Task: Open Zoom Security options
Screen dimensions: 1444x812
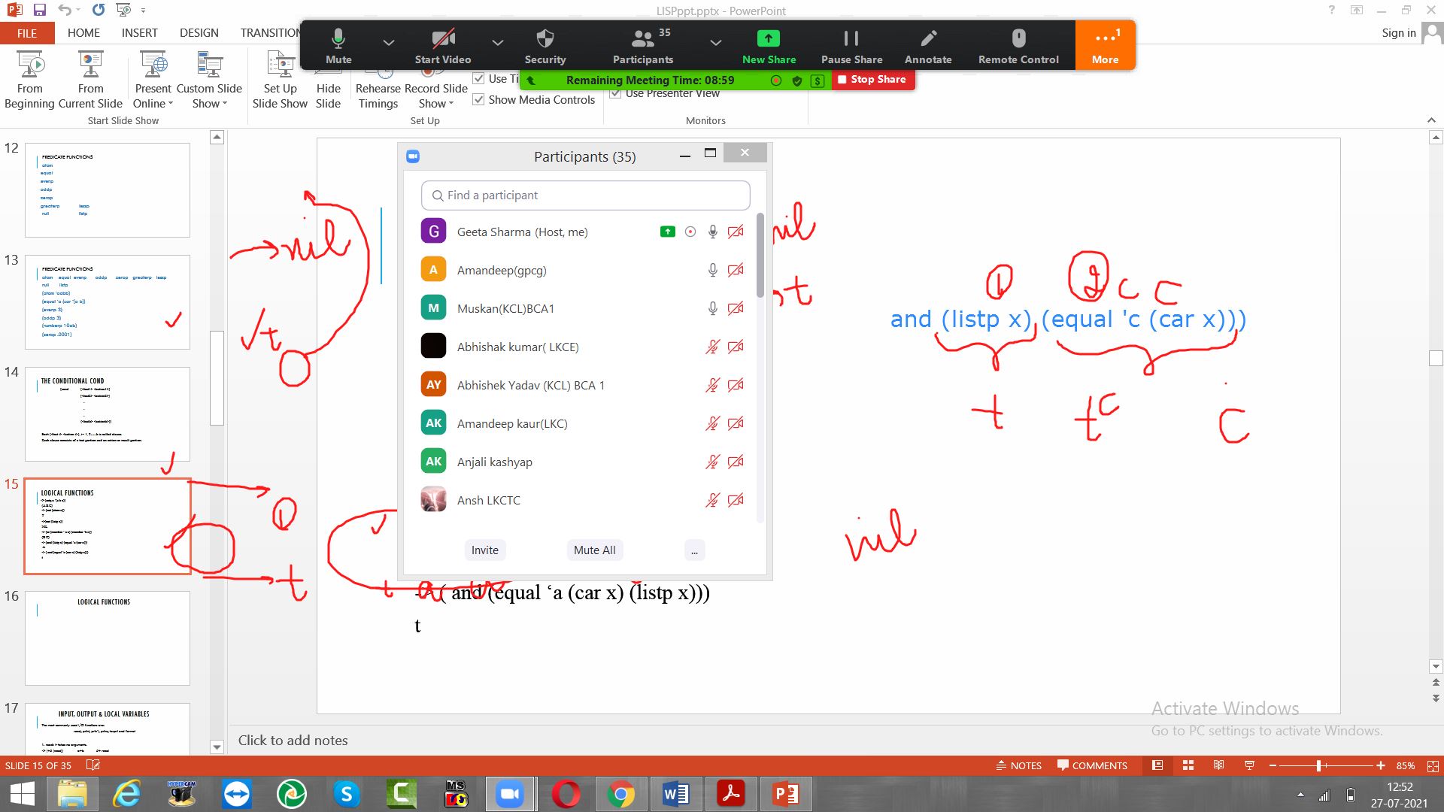Action: click(545, 46)
